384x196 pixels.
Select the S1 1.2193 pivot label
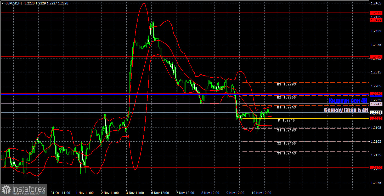point(286,130)
